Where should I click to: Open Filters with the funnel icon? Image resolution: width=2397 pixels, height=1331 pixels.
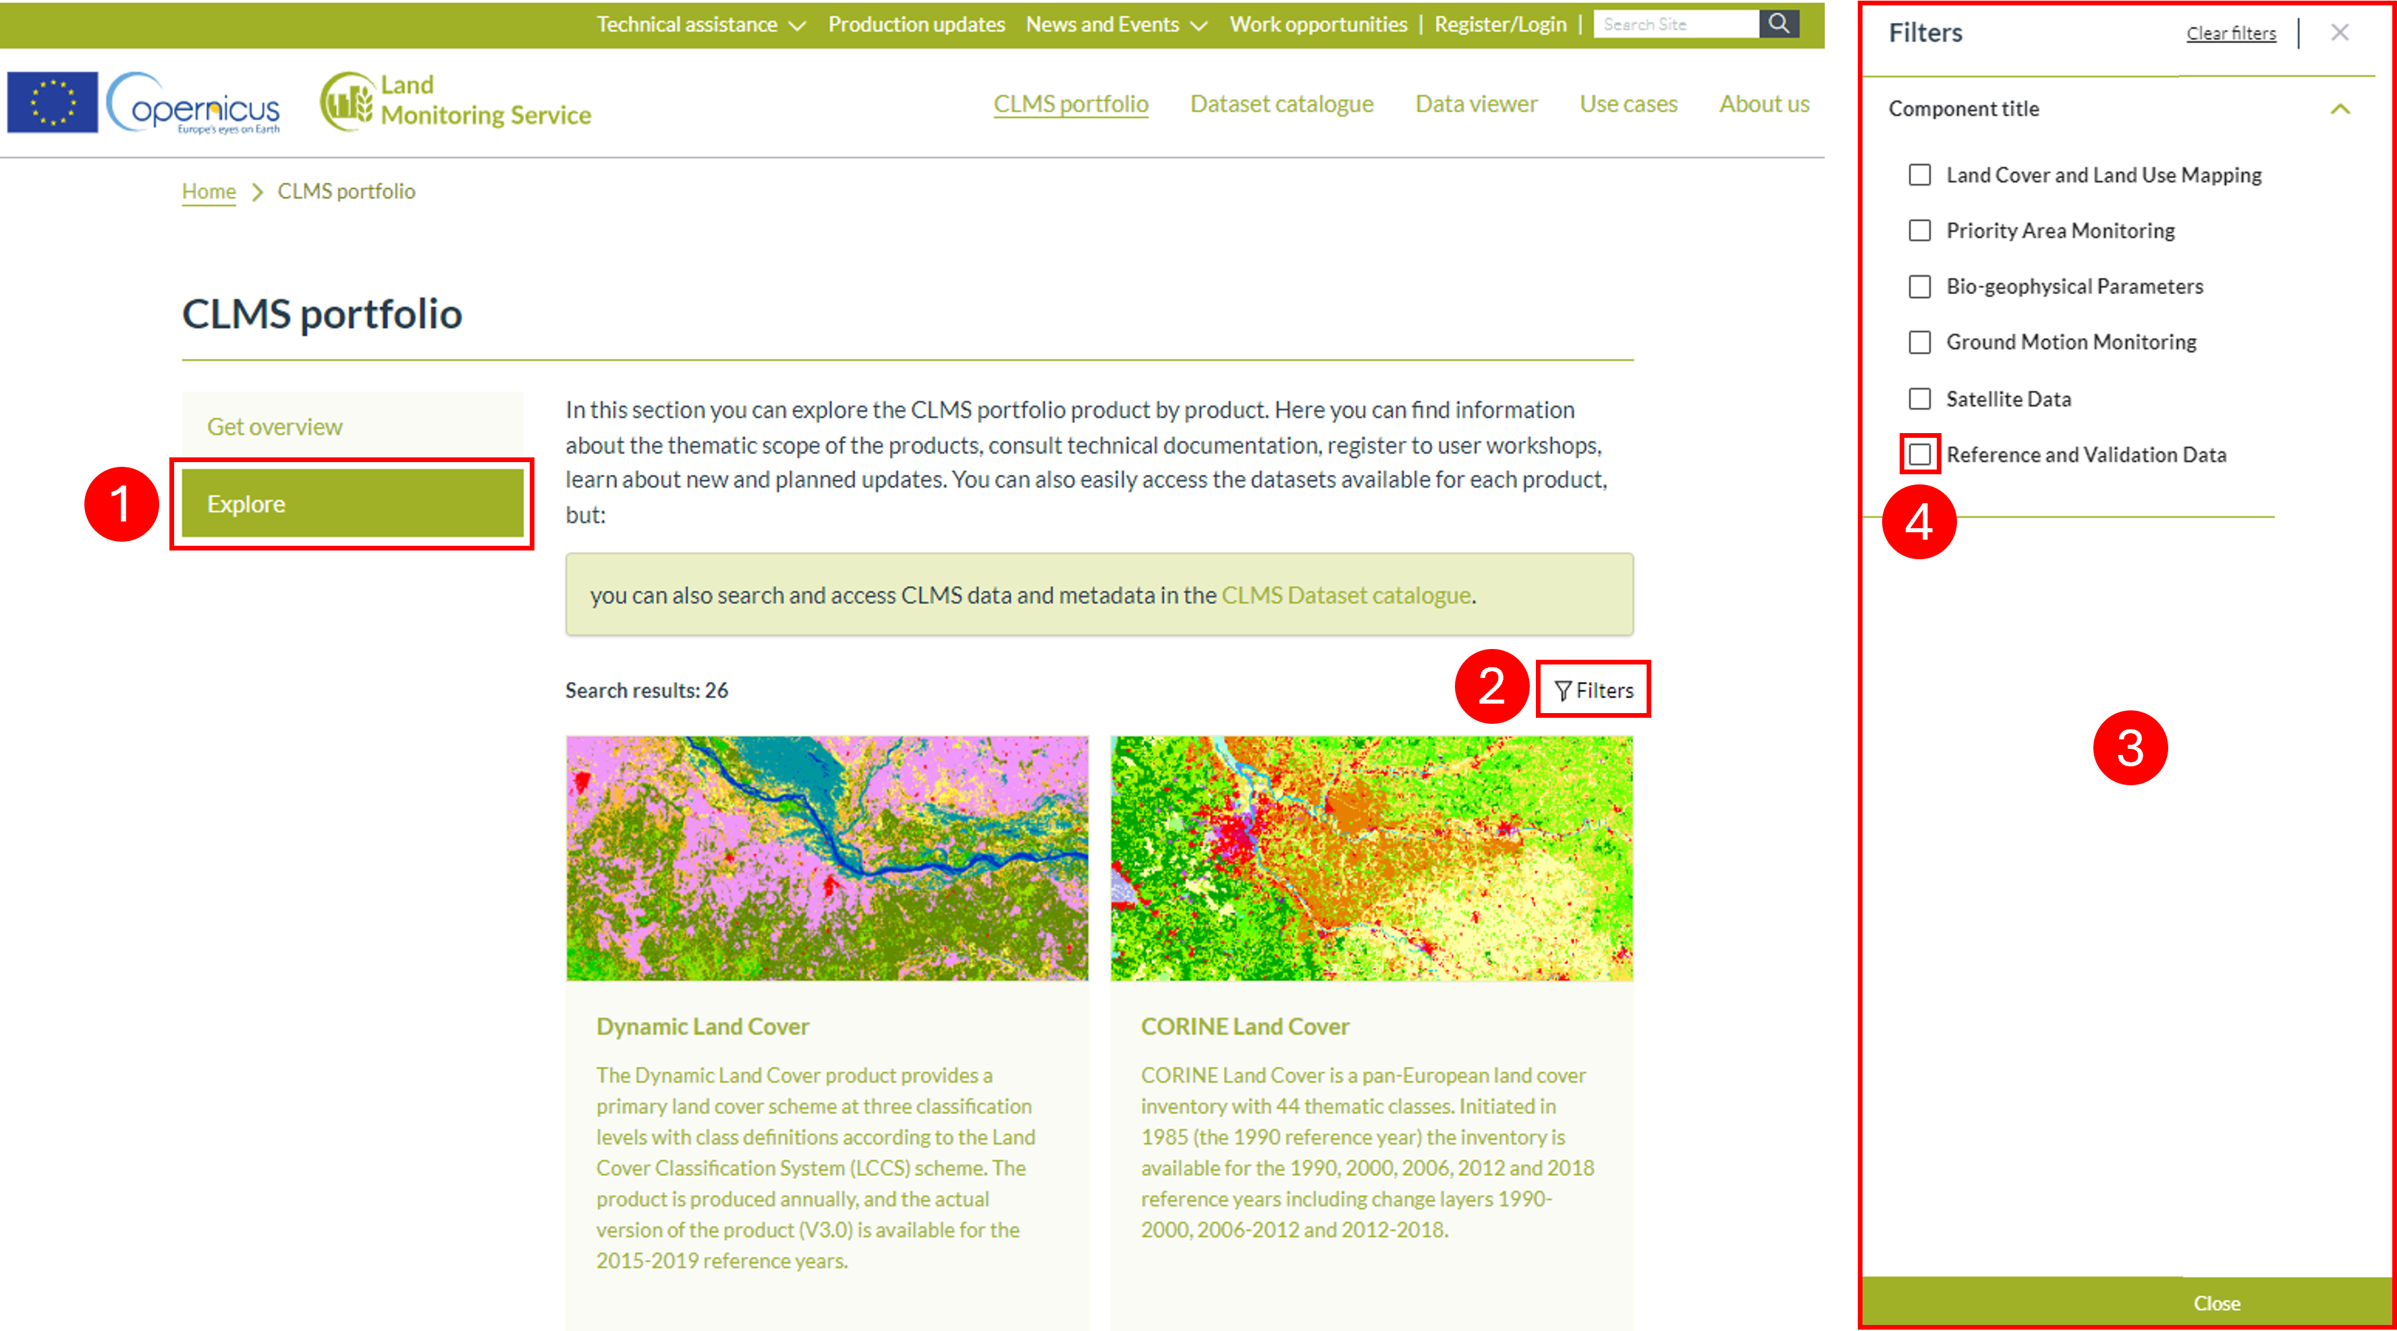point(1593,690)
